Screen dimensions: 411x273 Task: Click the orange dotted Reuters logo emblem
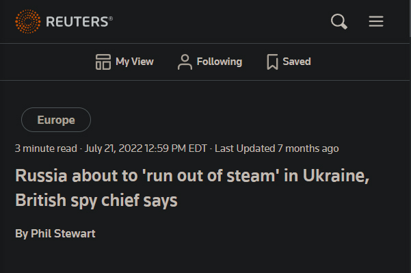tap(28, 21)
